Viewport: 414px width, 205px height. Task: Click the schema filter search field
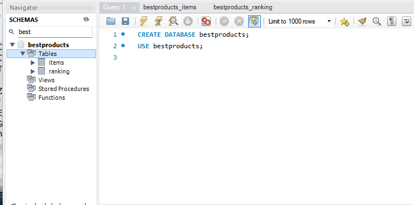[x=55, y=32]
